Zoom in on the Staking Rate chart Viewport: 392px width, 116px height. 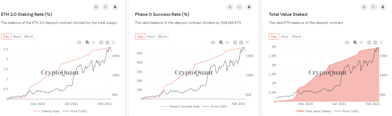(101, 42)
